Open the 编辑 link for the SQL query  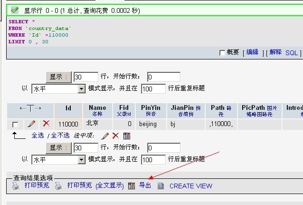coord(252,52)
